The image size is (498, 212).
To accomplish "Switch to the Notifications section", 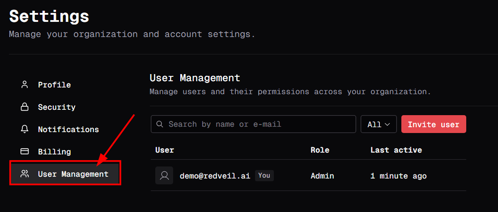I will [68, 129].
